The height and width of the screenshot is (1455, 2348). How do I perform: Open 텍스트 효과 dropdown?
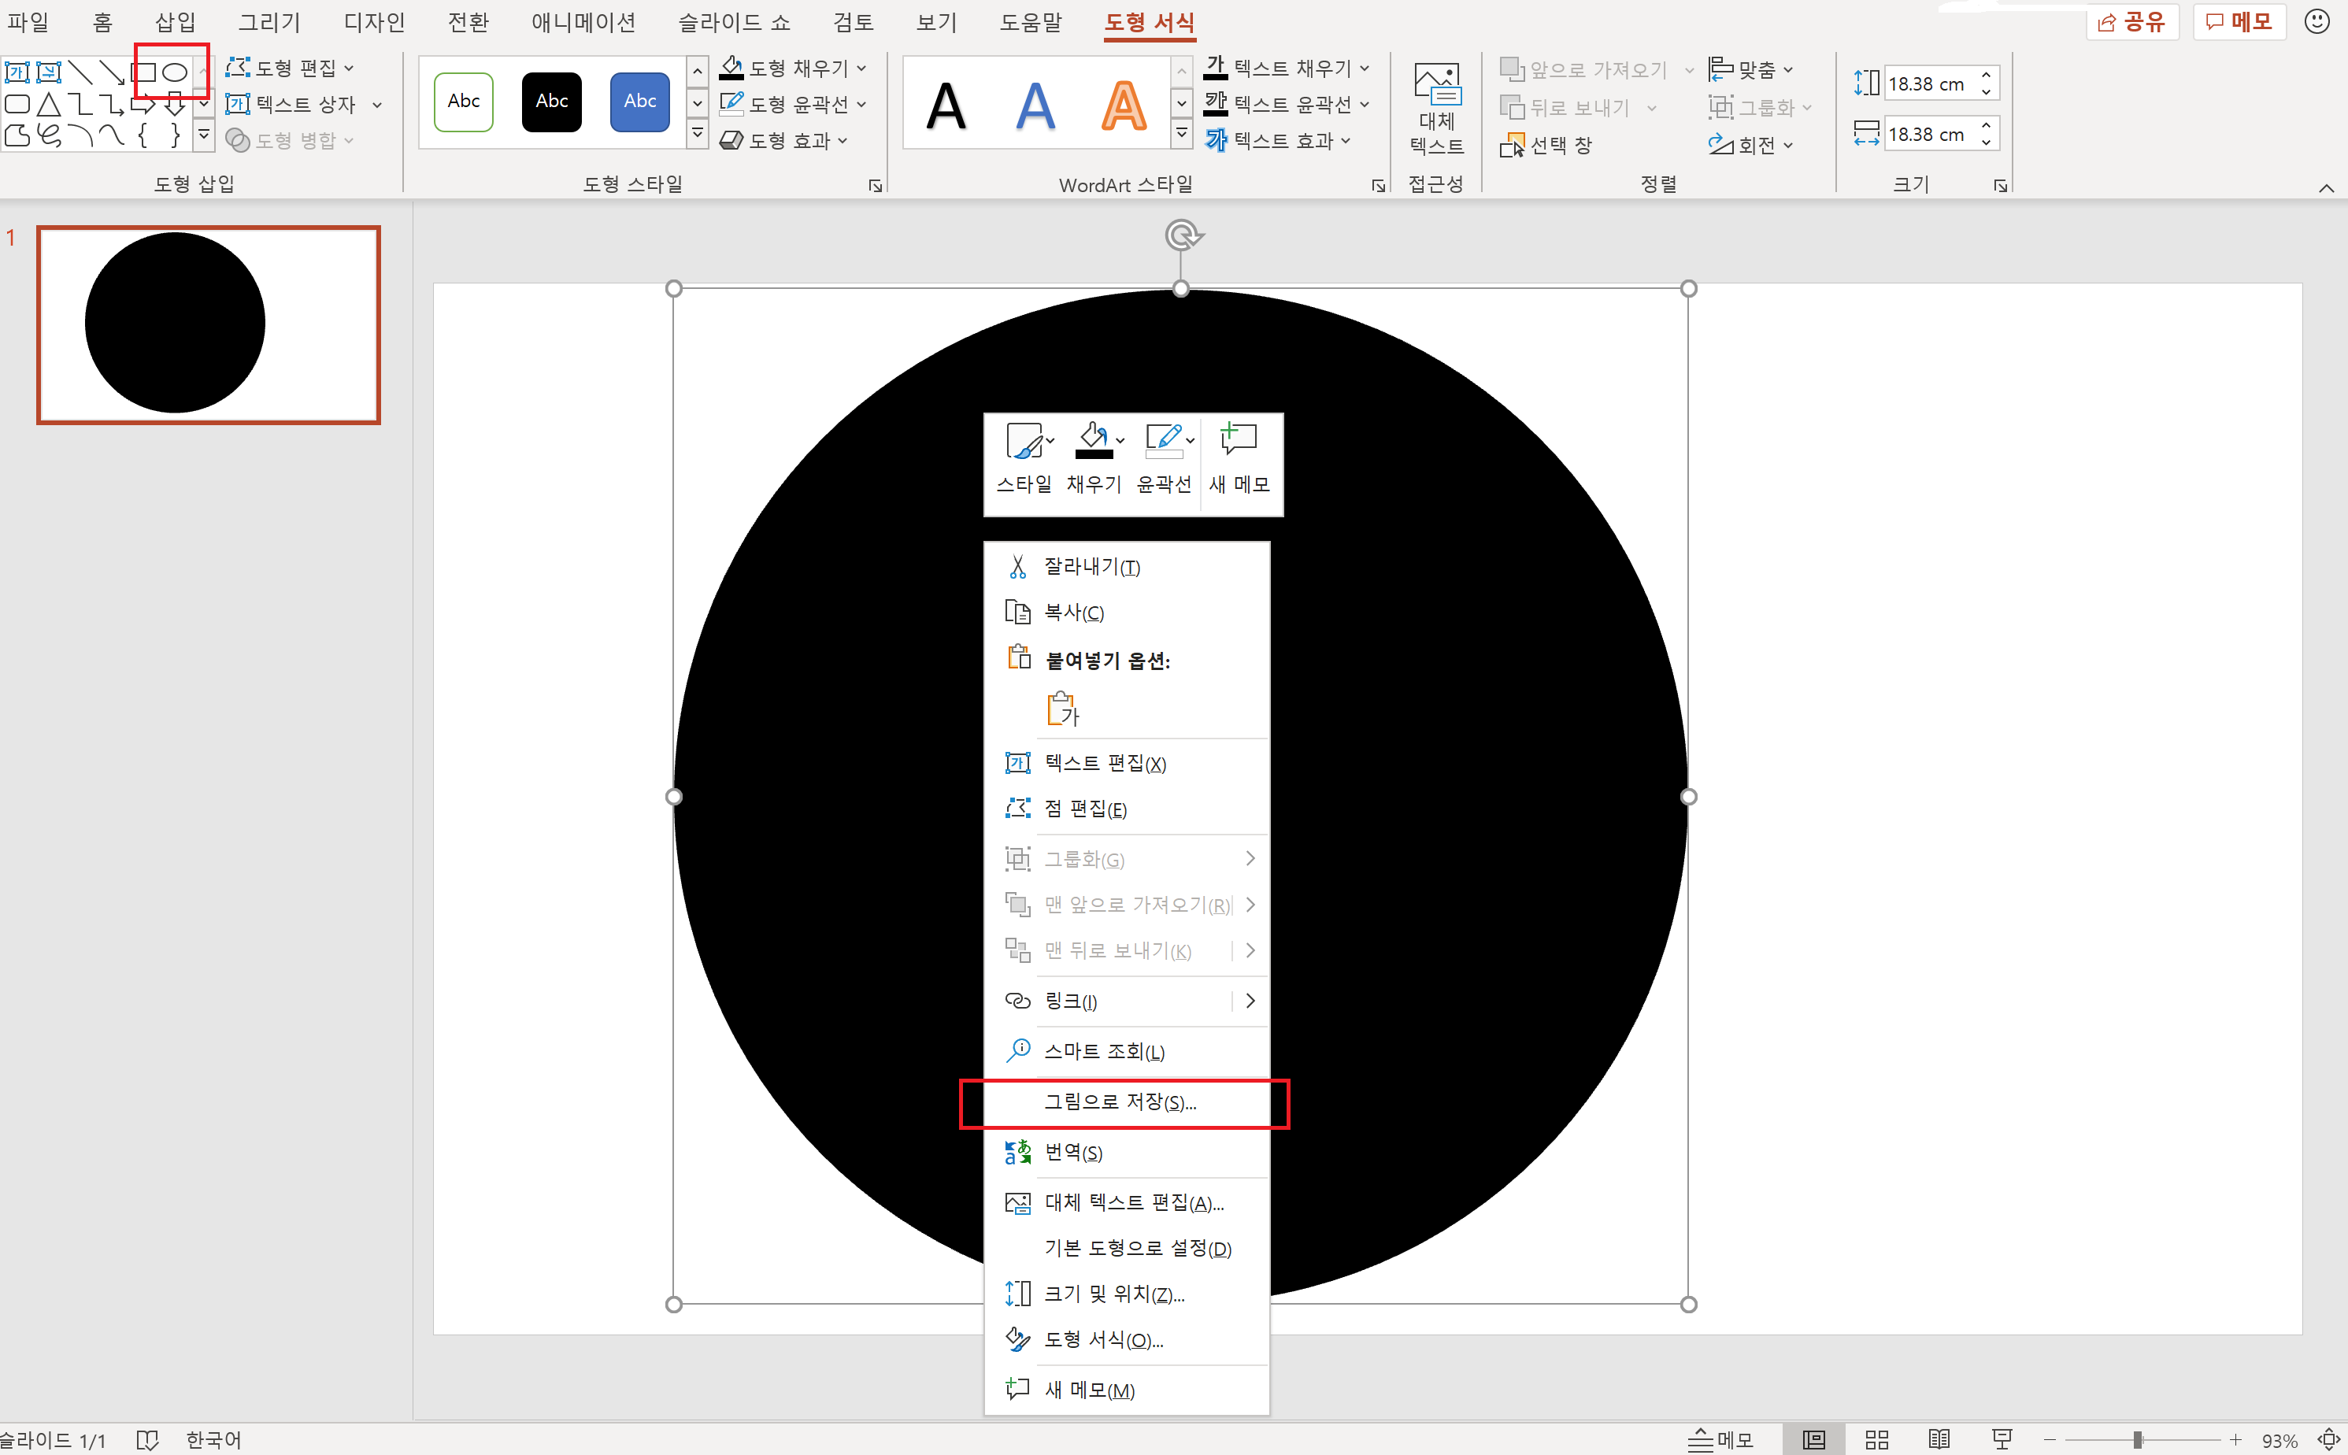pyautogui.click(x=1278, y=140)
